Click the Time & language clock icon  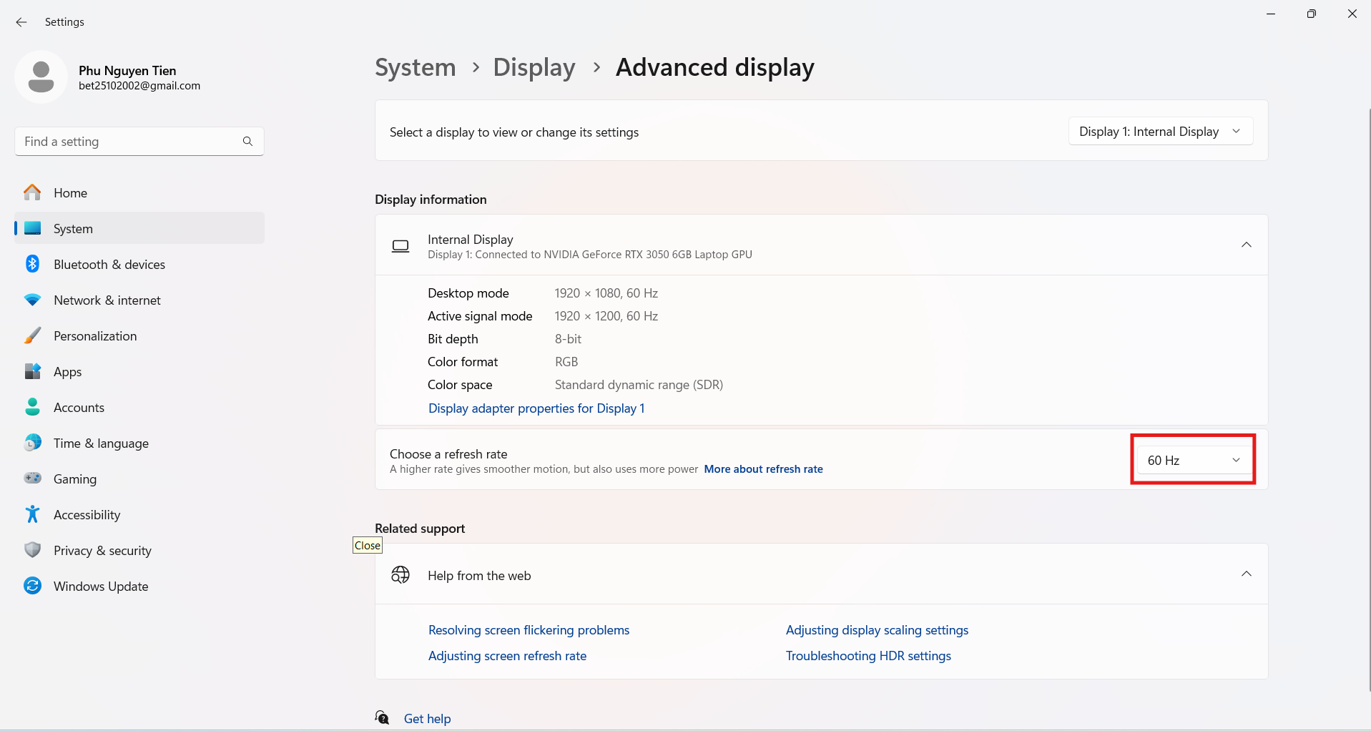click(x=32, y=443)
